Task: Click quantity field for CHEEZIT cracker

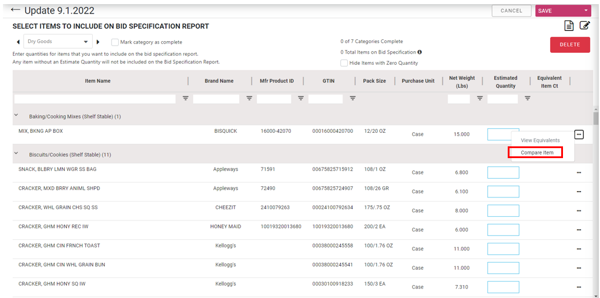Action: click(503, 211)
